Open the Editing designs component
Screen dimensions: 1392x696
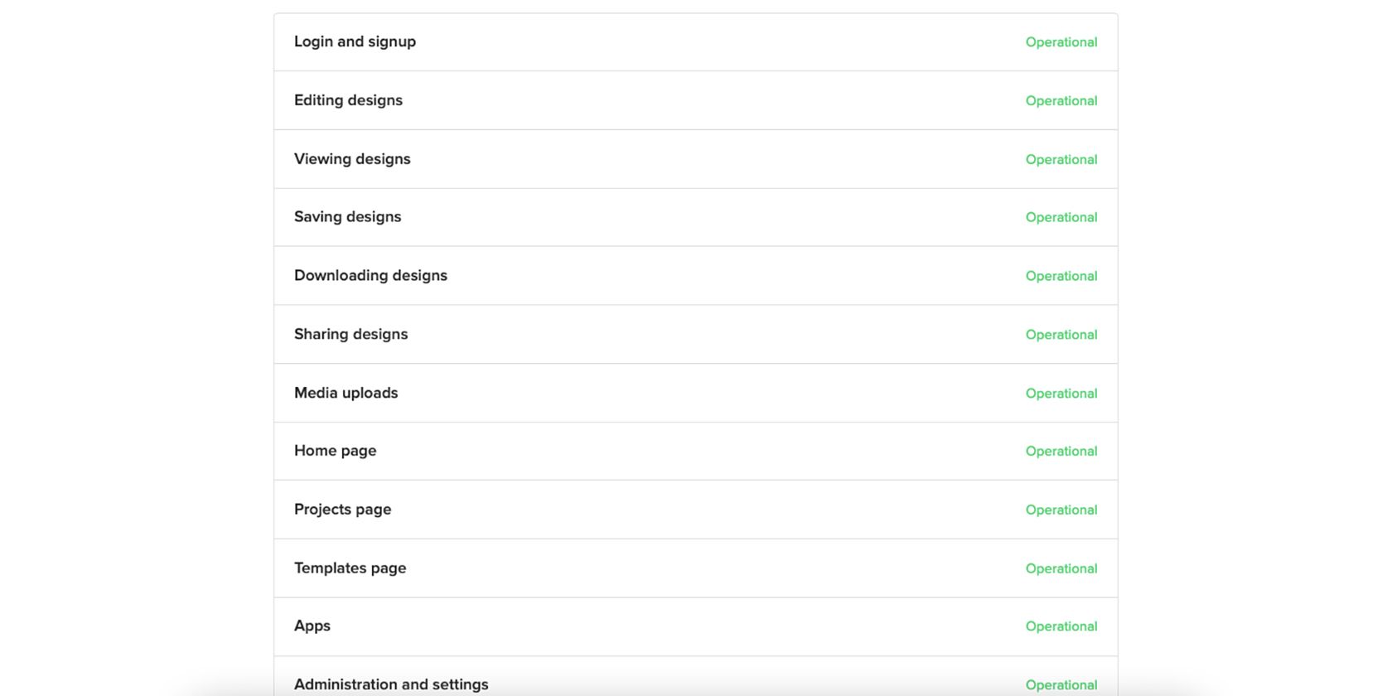coord(348,100)
